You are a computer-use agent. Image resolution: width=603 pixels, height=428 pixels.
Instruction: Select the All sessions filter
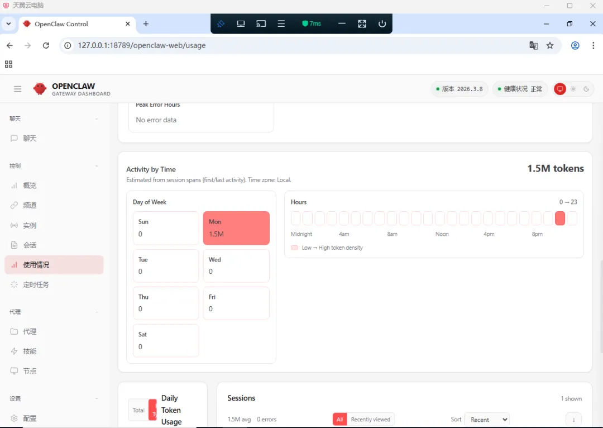point(339,420)
